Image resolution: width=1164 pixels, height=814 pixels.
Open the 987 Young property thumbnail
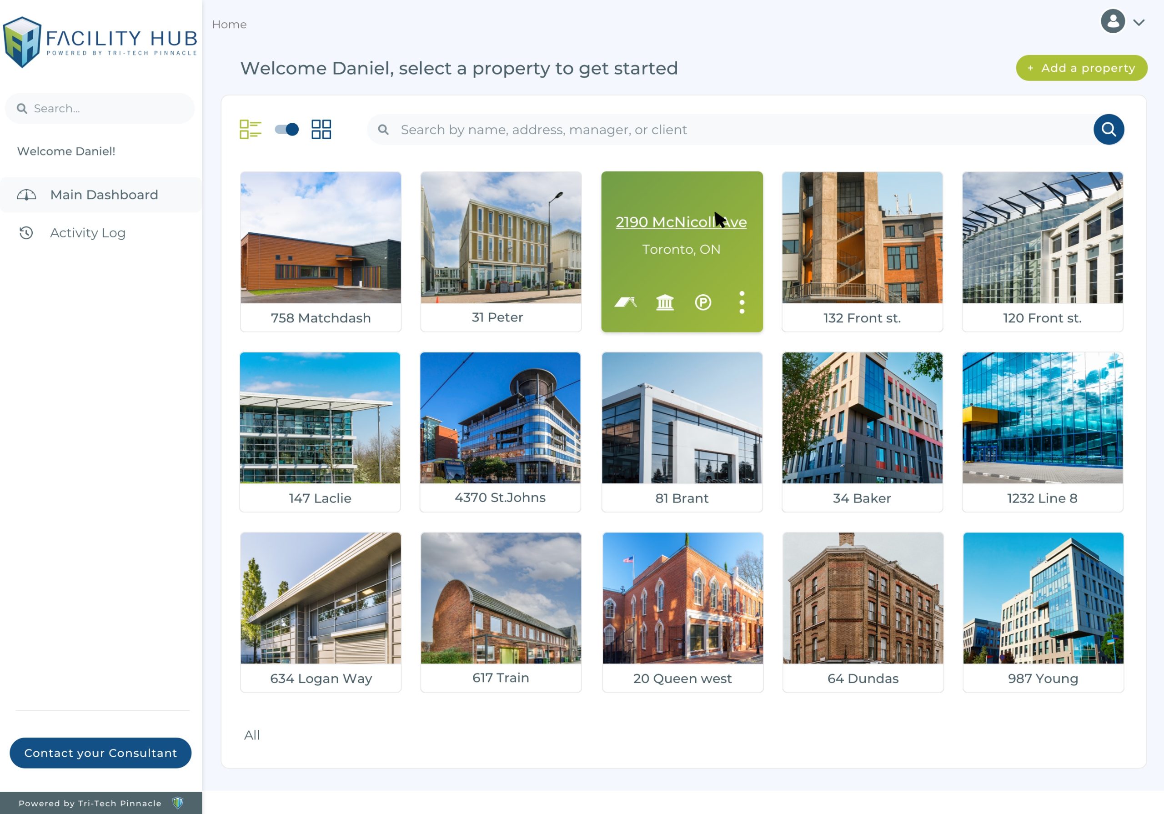click(x=1044, y=598)
